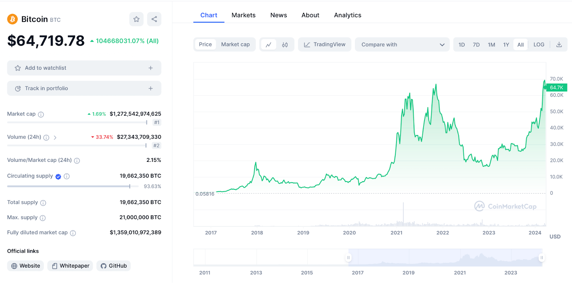Show Circulating supply info icon

[x=66, y=176]
